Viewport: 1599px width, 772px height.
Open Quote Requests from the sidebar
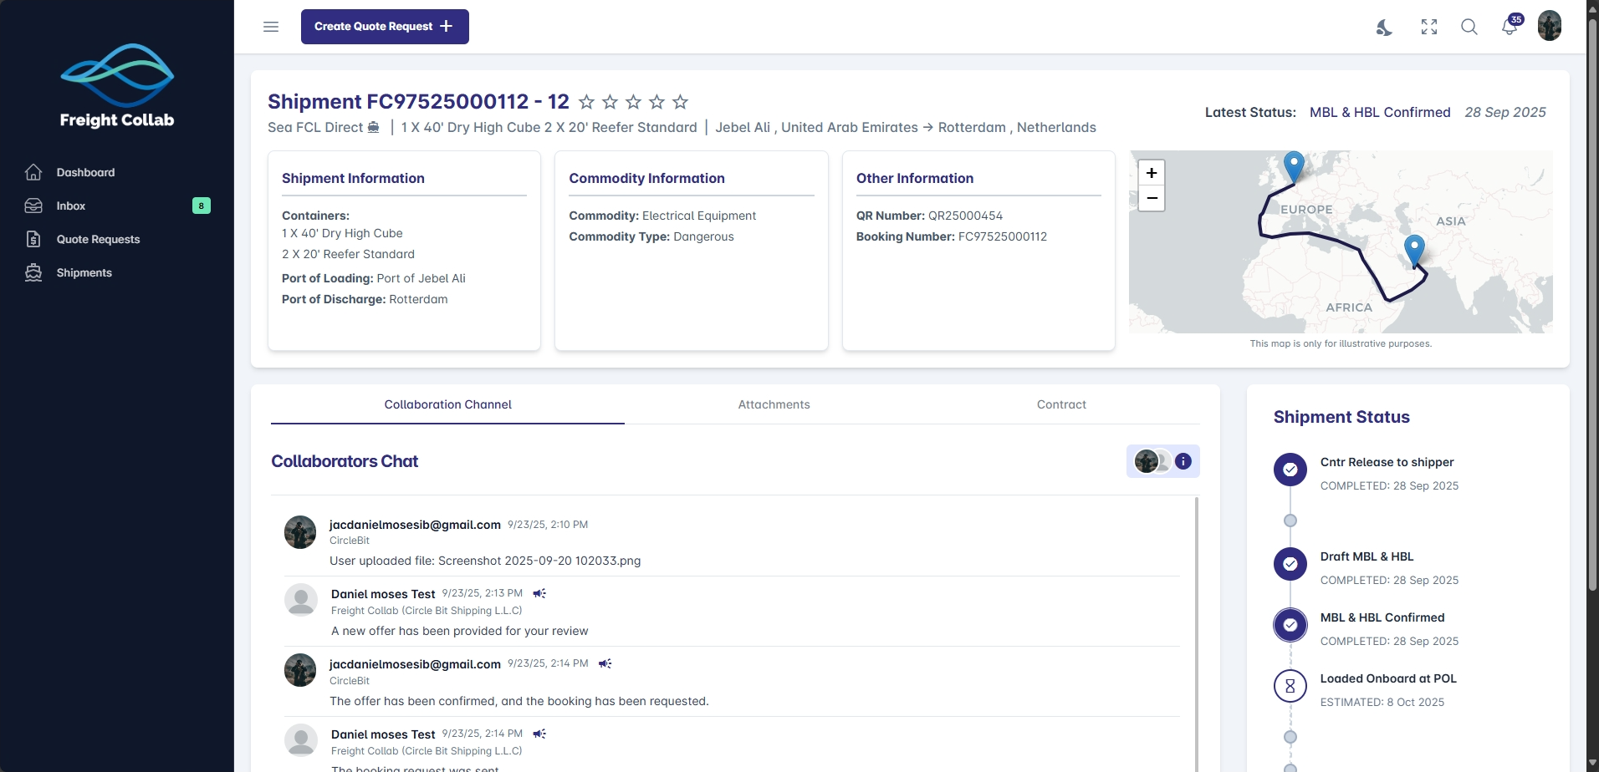(x=98, y=239)
